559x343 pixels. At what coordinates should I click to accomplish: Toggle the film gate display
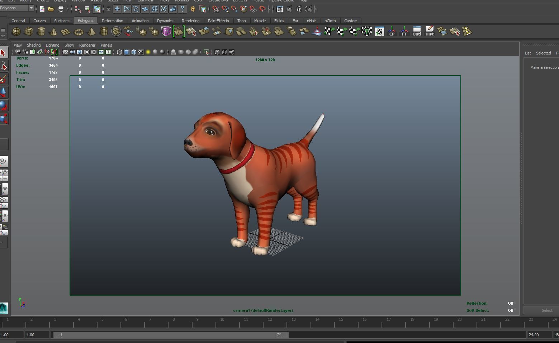point(72,52)
